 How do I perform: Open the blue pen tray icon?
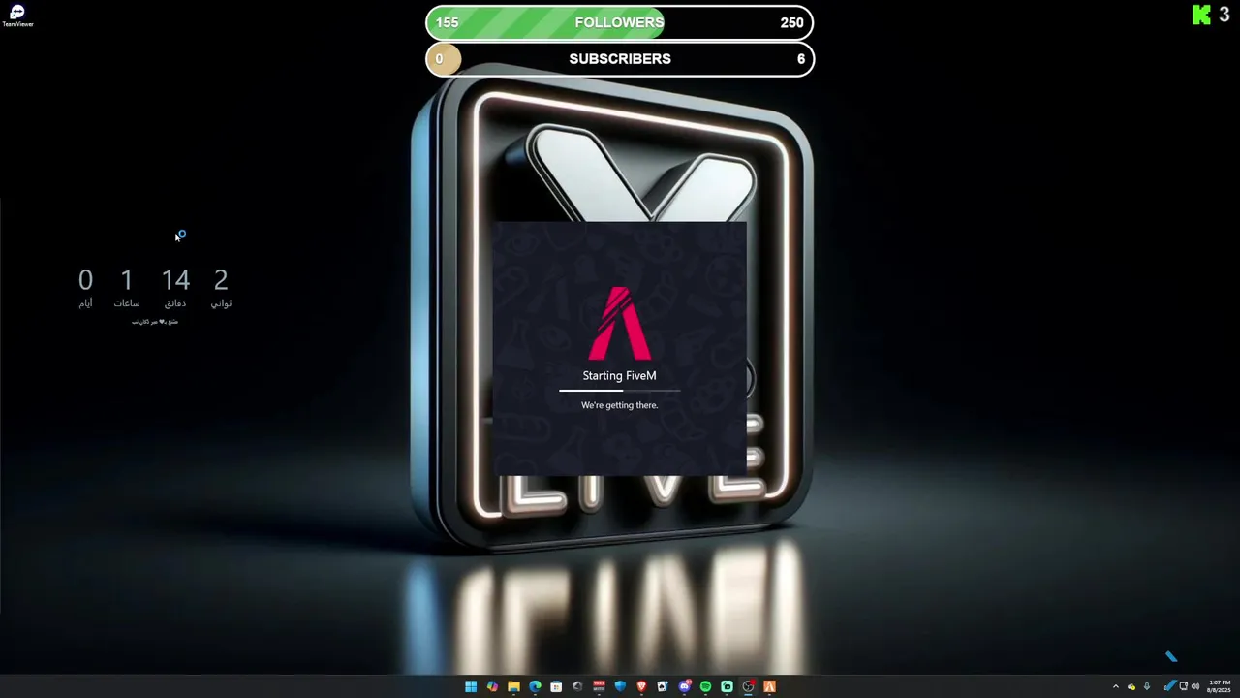[1170, 686]
